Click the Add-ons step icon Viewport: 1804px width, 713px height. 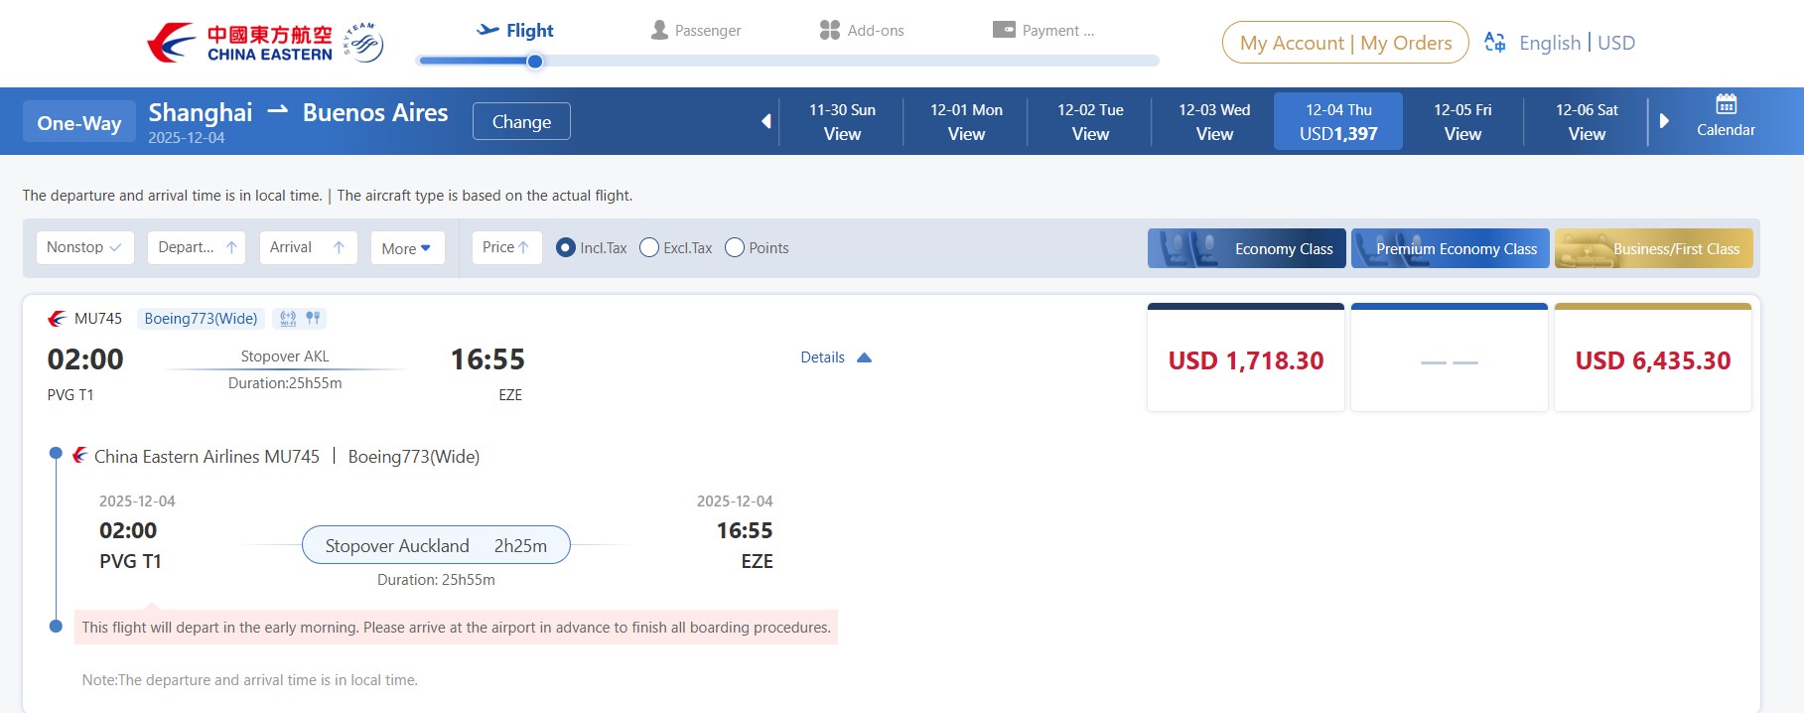pyautogui.click(x=830, y=30)
